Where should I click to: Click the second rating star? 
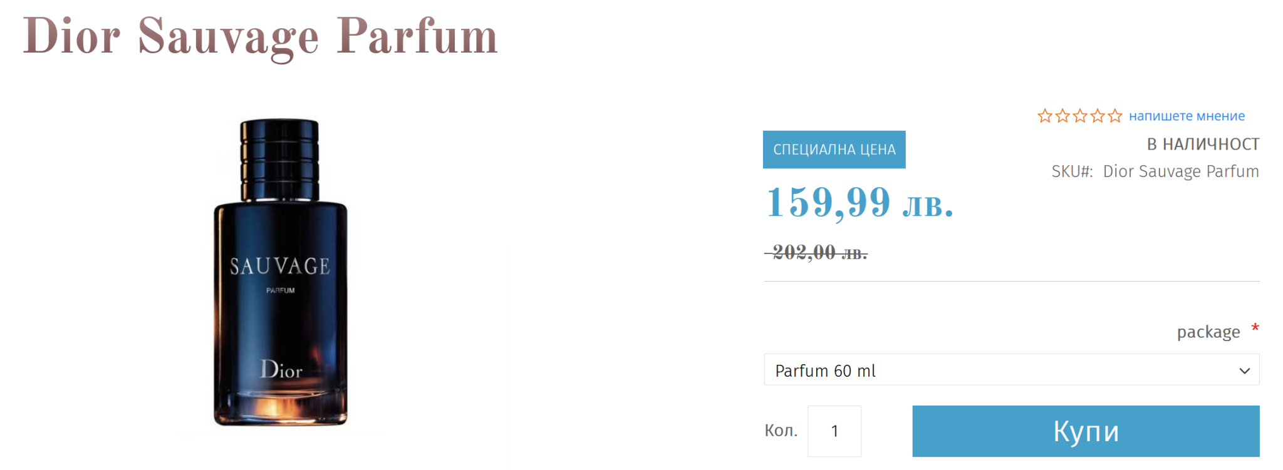click(1062, 116)
